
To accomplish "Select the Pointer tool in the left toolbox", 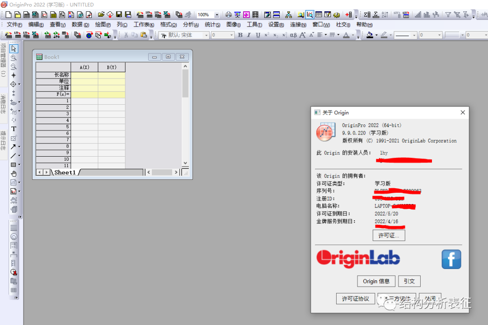I will click(14, 48).
